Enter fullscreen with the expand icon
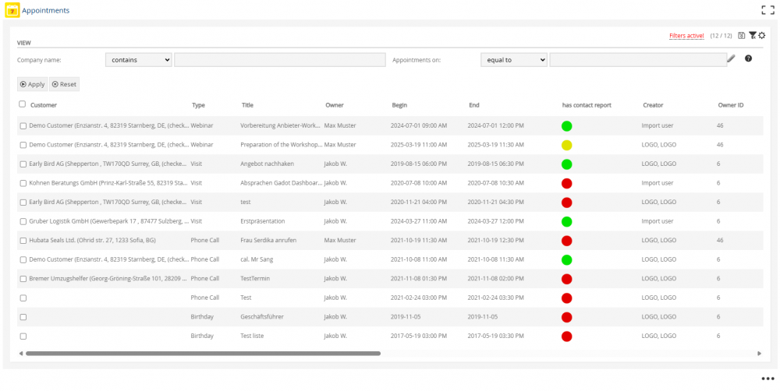This screenshot has width=780, height=391. pyautogui.click(x=767, y=10)
